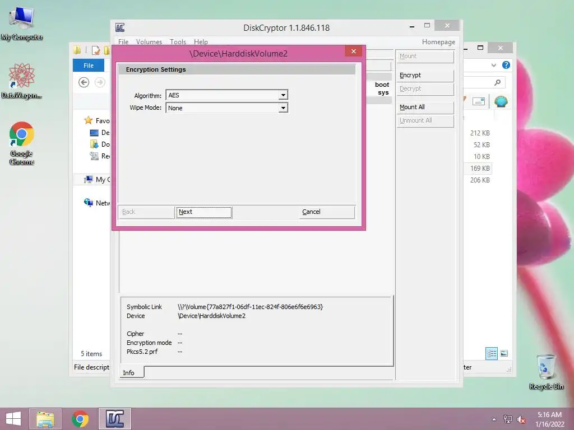Click the Homepage link
This screenshot has height=430, width=574.
438,41
